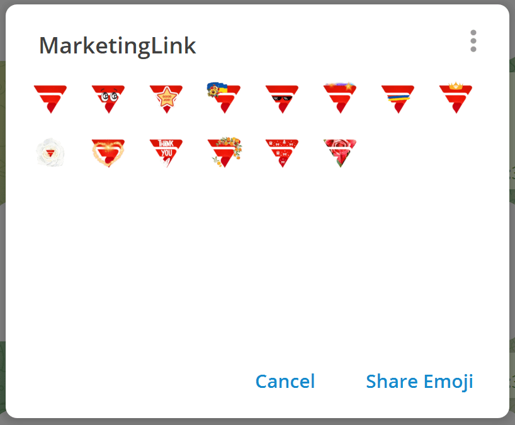This screenshot has width=515, height=425.
Task: Click the Cancel button
Action: click(285, 382)
